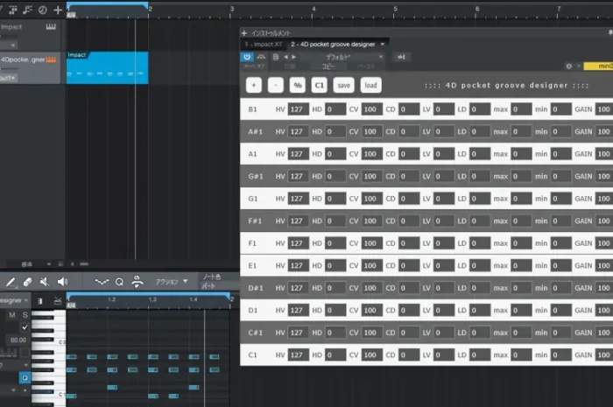This screenshot has width=613, height=407.
Task: Click the note-list icon in arrange toolbar
Action: 27,11
